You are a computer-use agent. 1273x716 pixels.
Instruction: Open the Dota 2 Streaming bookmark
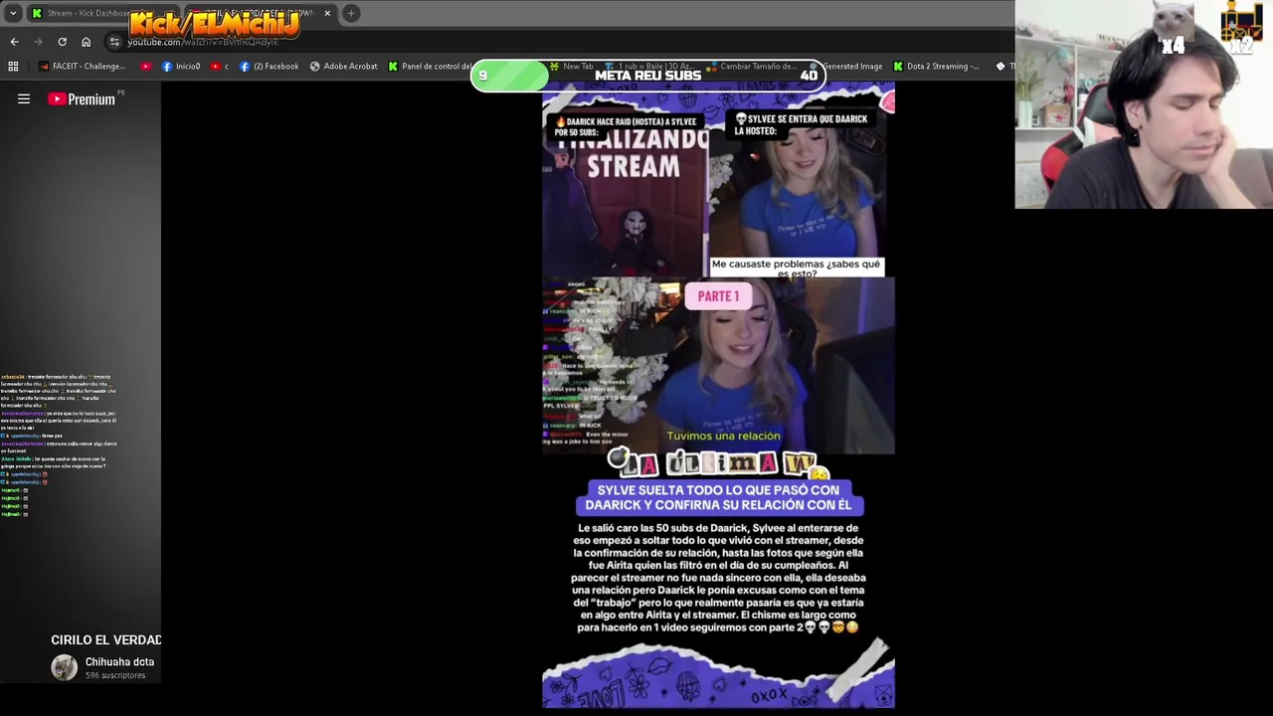(936, 67)
